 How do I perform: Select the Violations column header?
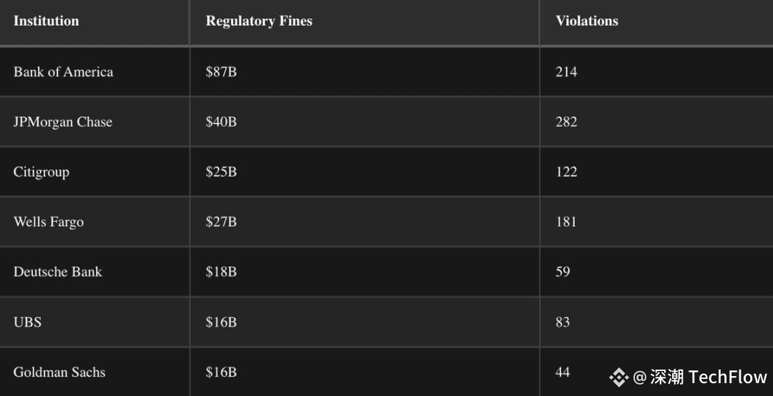point(587,21)
